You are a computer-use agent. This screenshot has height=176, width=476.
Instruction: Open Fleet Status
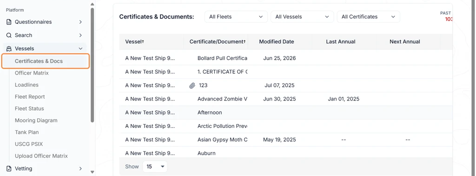29,108
